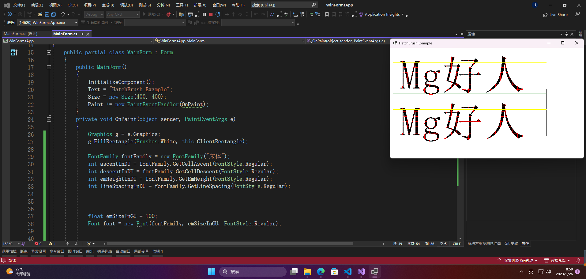586x279 pixels.
Task: Open File Explorer from the taskbar
Action: (307, 272)
